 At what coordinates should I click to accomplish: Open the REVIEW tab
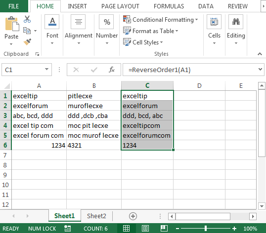tap(238, 6)
